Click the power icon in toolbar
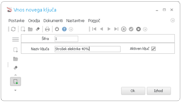 (57, 29)
